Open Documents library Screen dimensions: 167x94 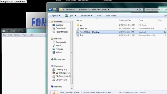tap(61, 42)
